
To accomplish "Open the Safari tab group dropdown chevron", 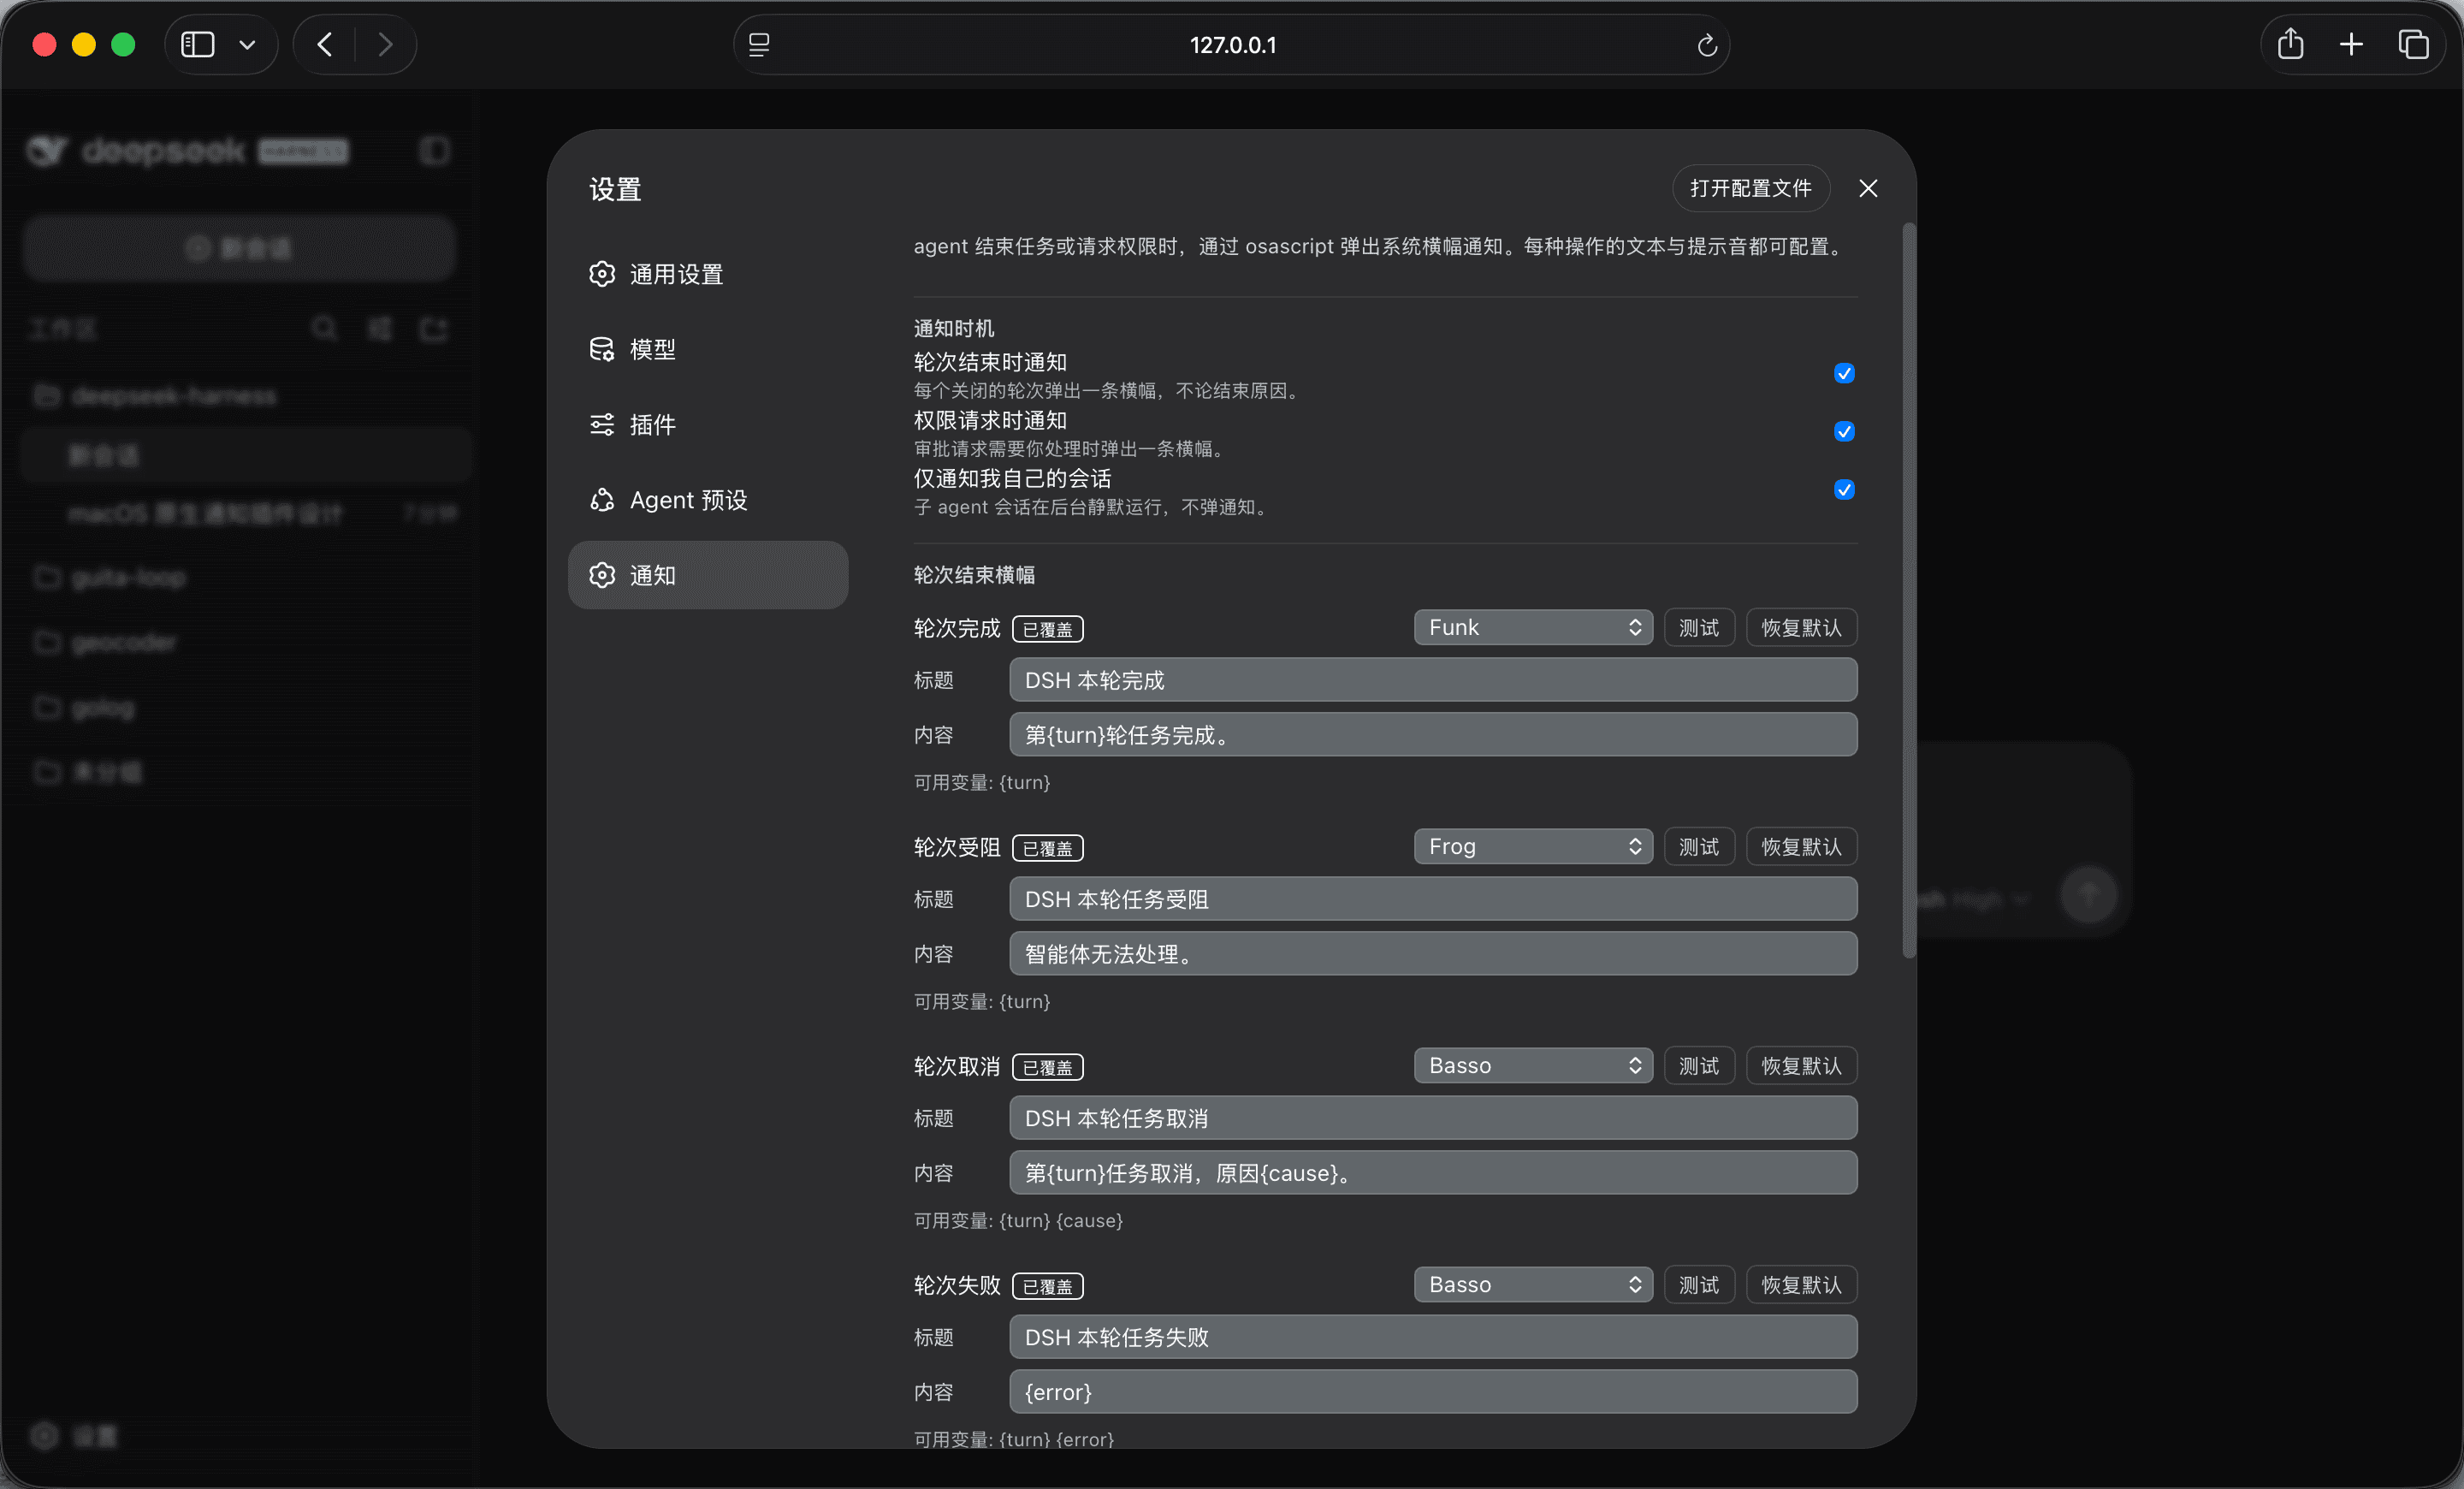I will 247,45.
